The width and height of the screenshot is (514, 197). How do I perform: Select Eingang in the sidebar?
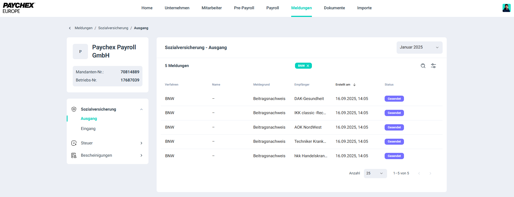88,129
